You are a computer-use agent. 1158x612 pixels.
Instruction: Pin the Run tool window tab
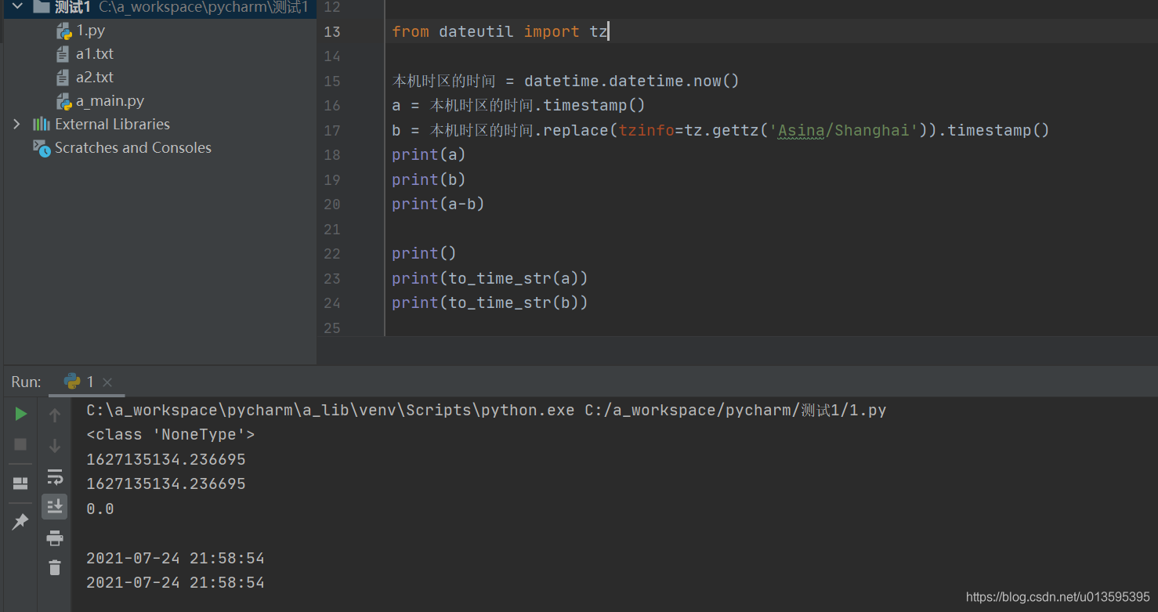pyautogui.click(x=20, y=521)
